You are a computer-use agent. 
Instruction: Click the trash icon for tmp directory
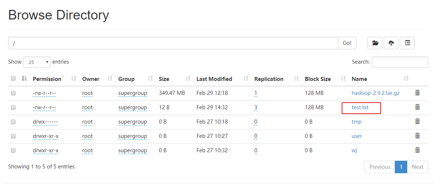click(418, 121)
